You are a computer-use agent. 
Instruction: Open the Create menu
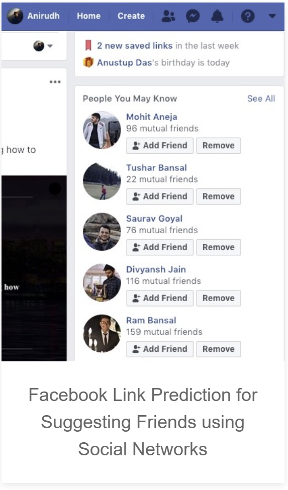click(x=131, y=16)
